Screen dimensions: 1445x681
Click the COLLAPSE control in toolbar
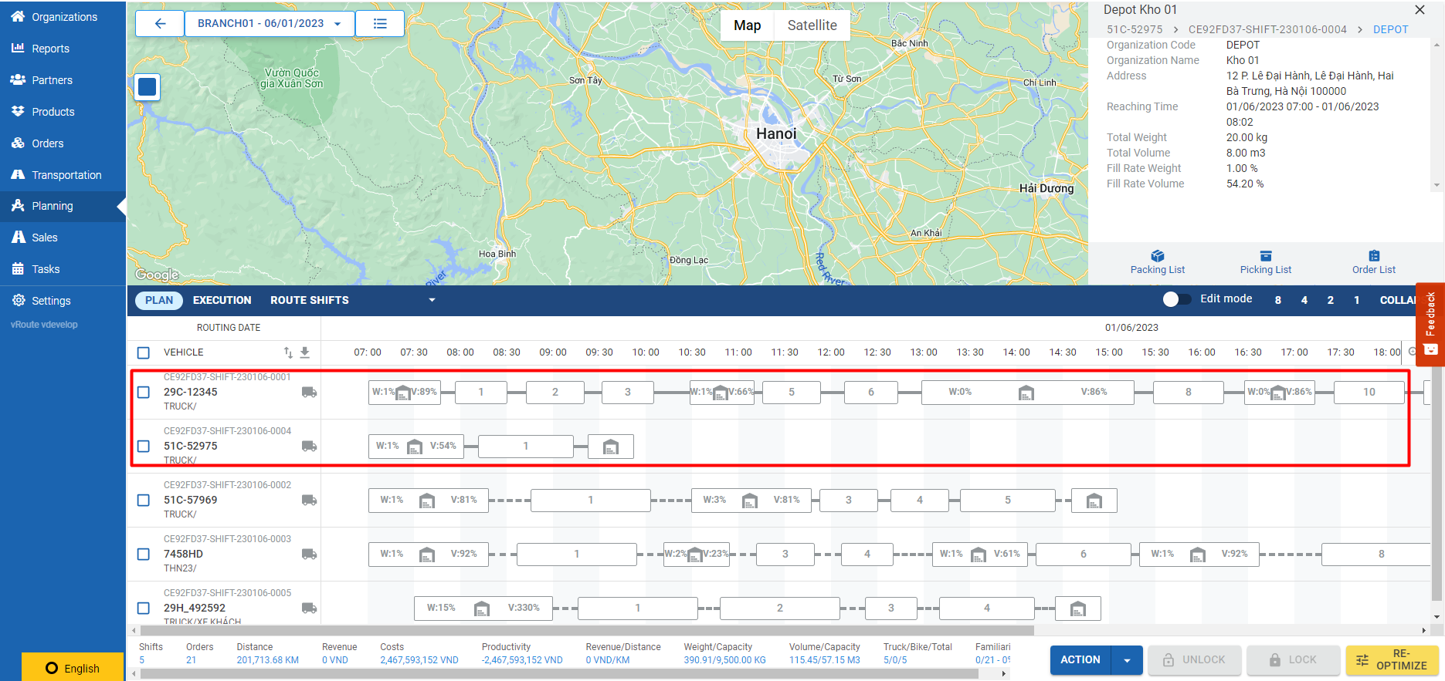point(1398,300)
